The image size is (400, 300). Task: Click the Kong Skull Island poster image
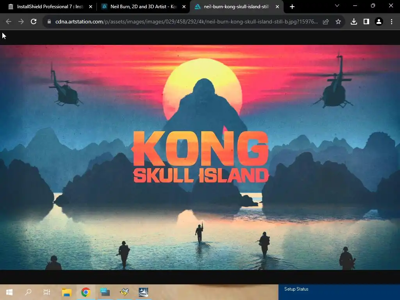tap(200, 157)
